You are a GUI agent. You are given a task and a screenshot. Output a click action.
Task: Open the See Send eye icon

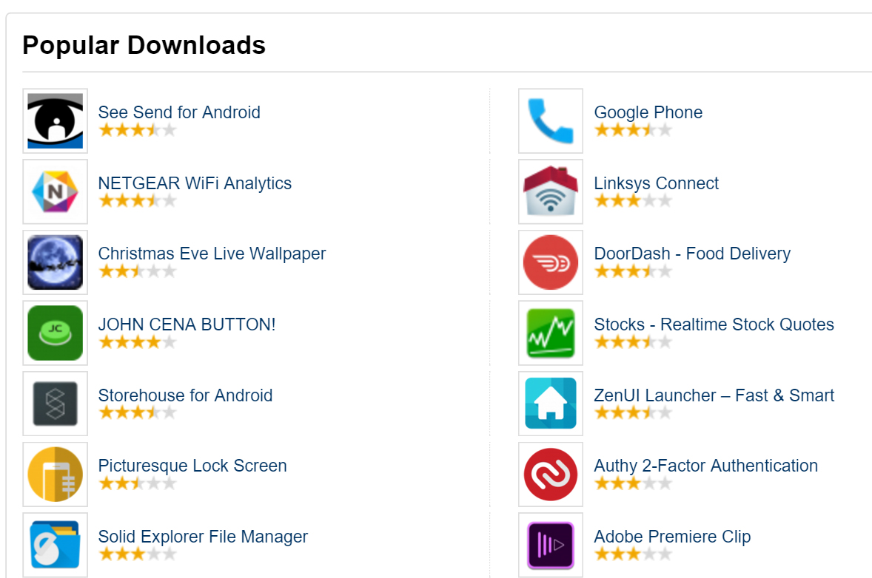[x=55, y=121]
